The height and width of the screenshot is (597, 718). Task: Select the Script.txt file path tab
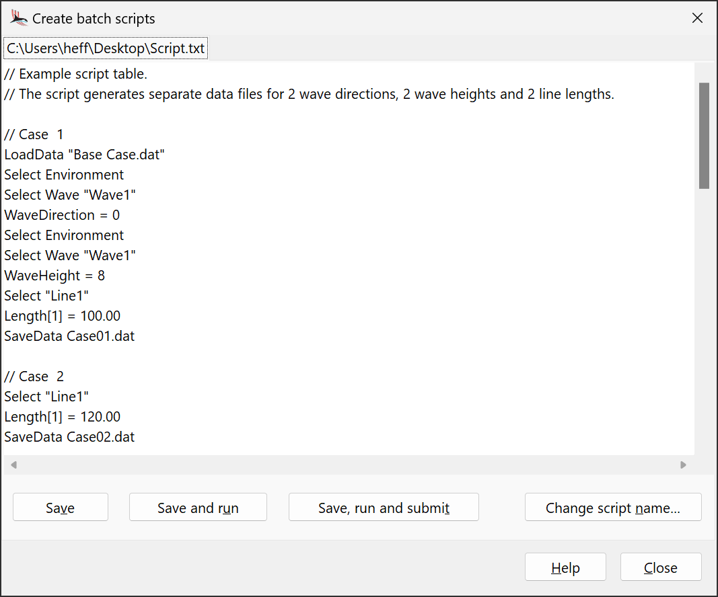coord(106,49)
